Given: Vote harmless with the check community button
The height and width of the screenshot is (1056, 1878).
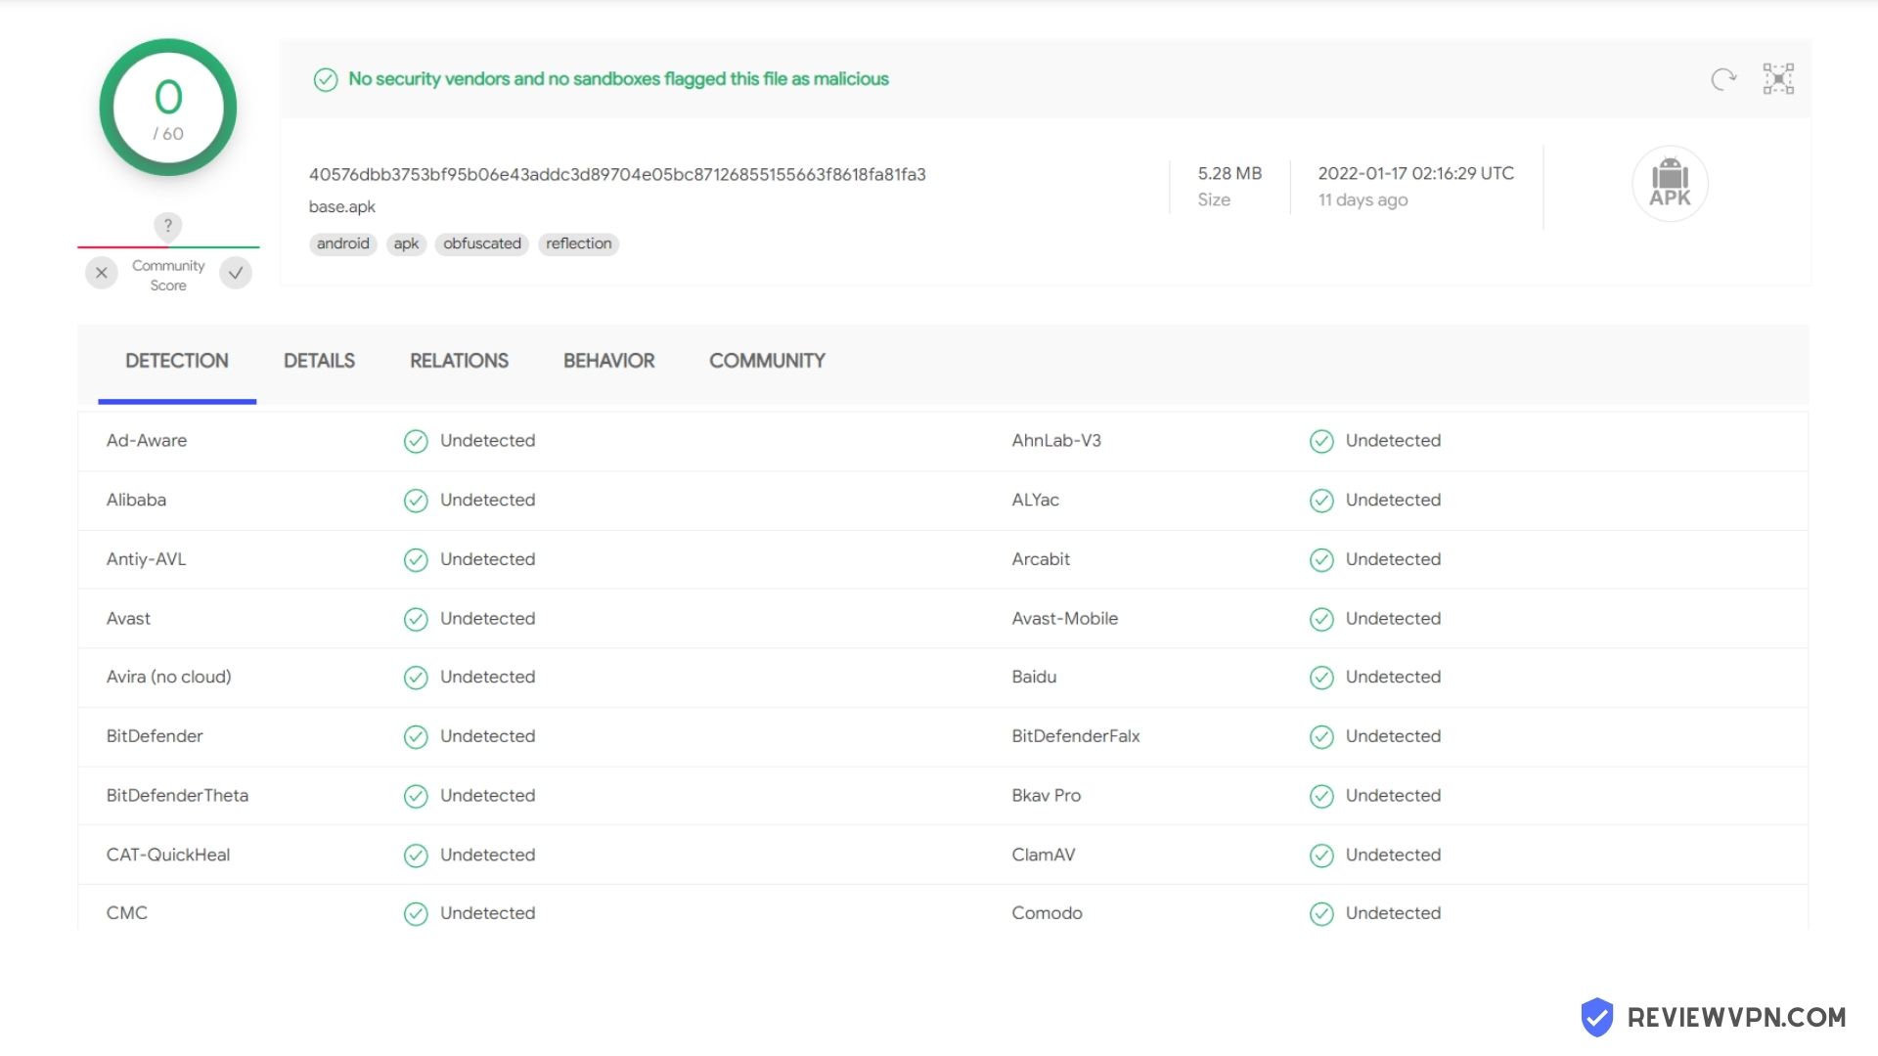Looking at the screenshot, I should [236, 273].
